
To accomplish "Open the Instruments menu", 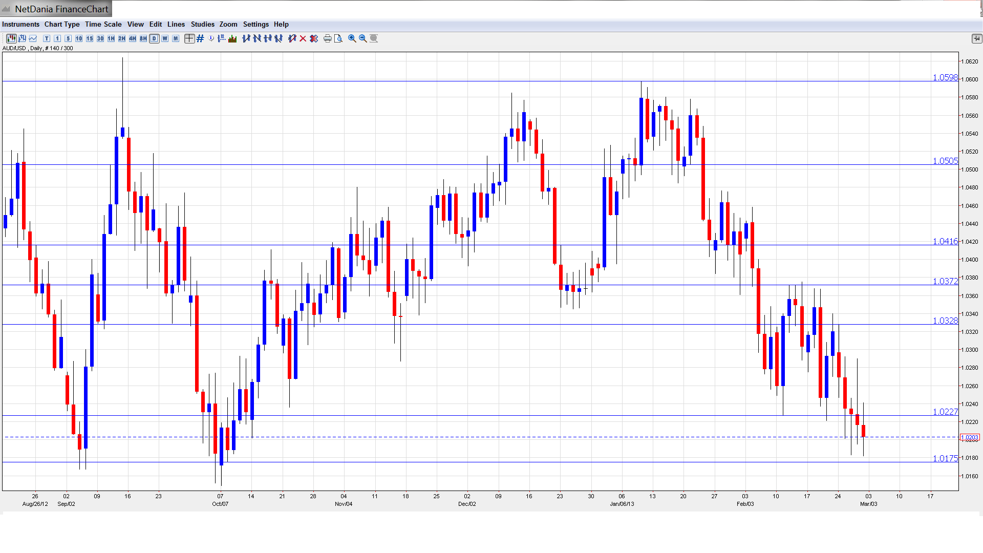I will click(x=20, y=24).
